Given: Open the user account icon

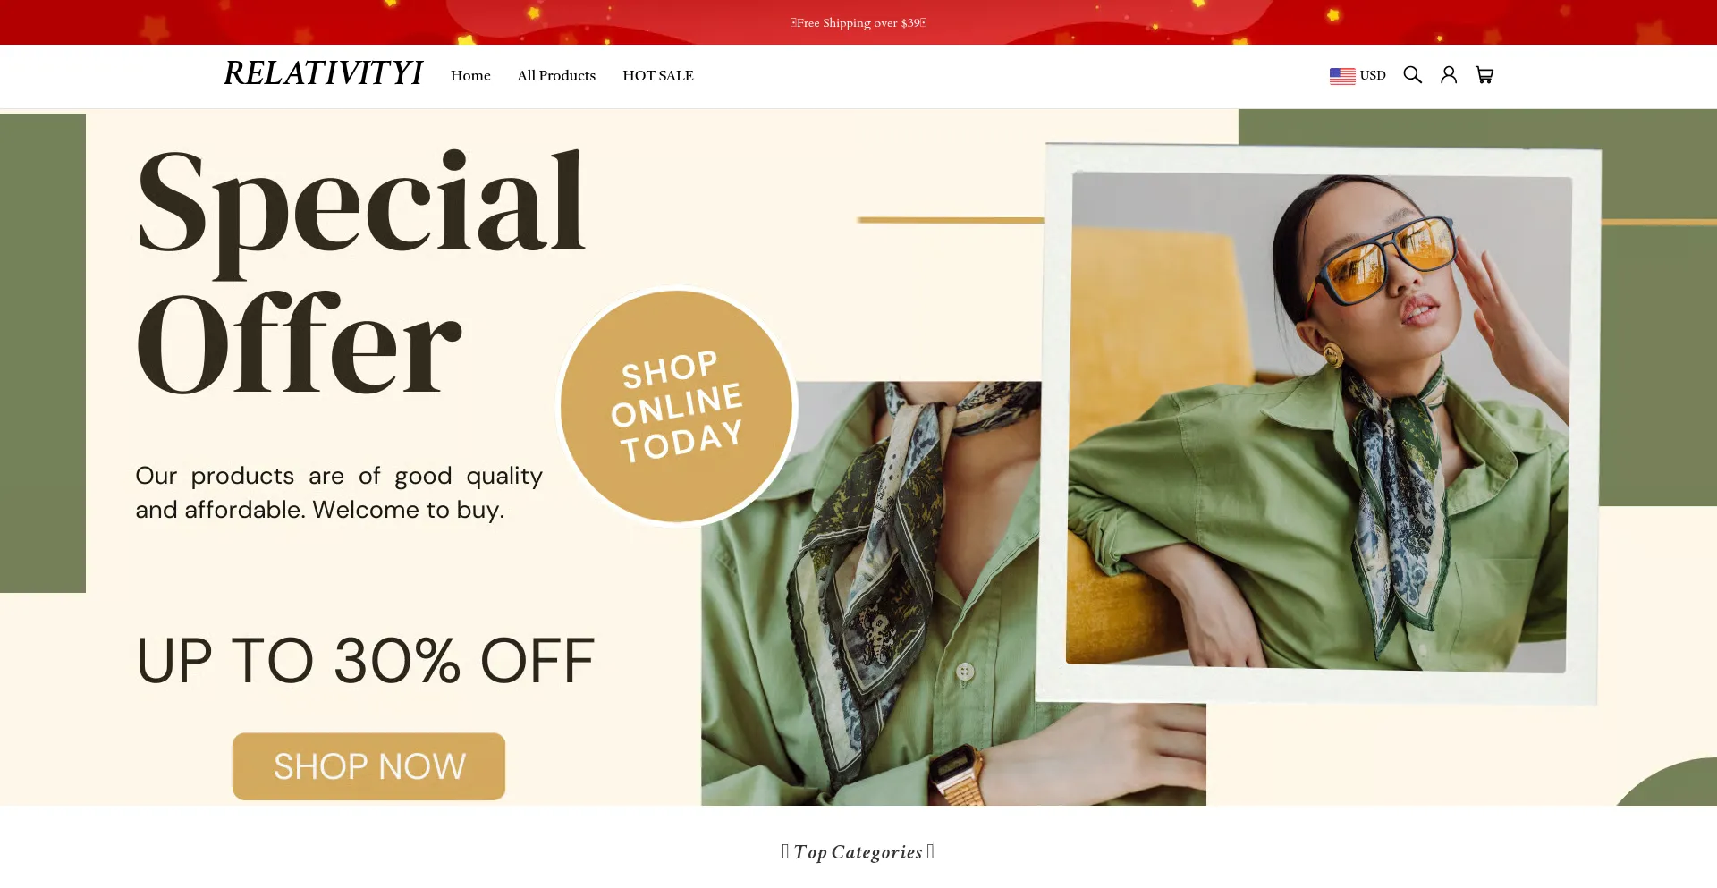Looking at the screenshot, I should (x=1449, y=75).
